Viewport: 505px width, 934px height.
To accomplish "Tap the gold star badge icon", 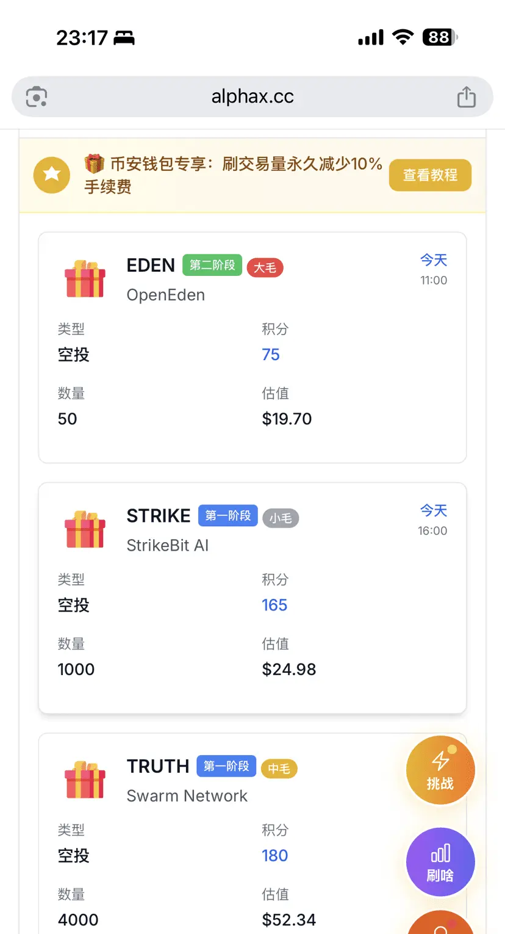I will click(52, 175).
